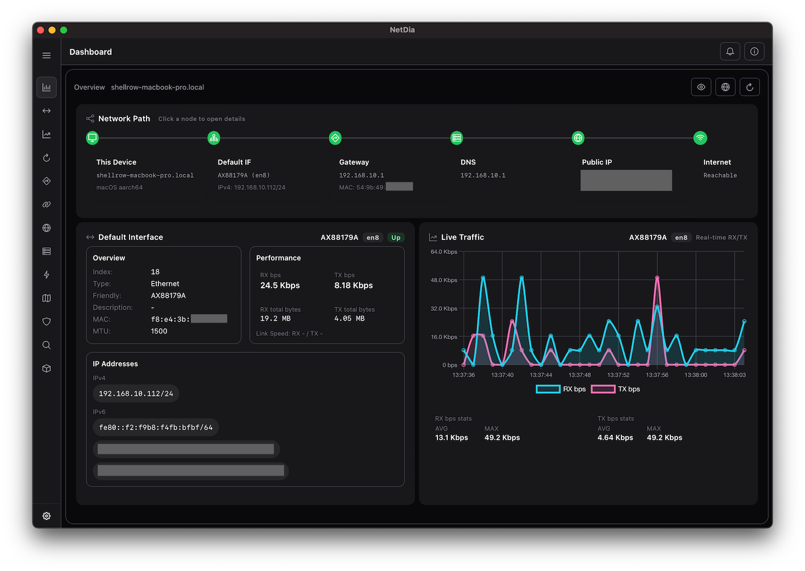Select the globe icon in the sidebar
This screenshot has height=571, width=805.
[x=47, y=227]
